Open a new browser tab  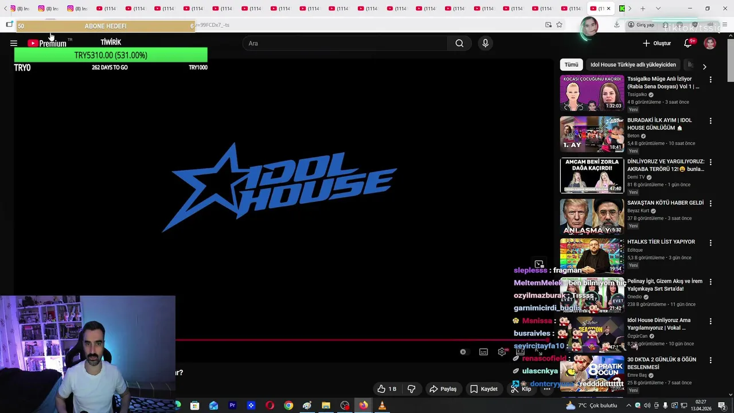[643, 9]
